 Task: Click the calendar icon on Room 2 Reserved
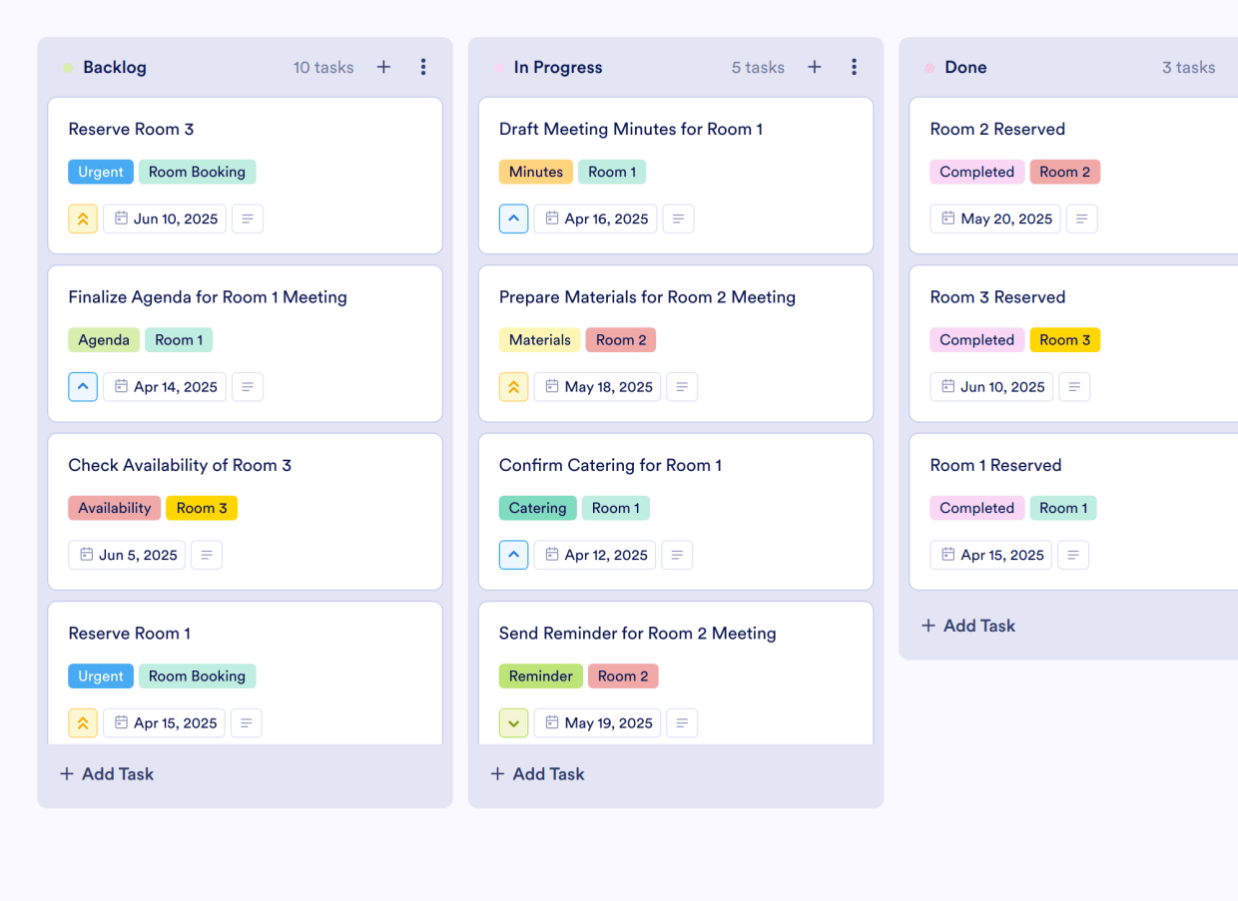tap(945, 219)
